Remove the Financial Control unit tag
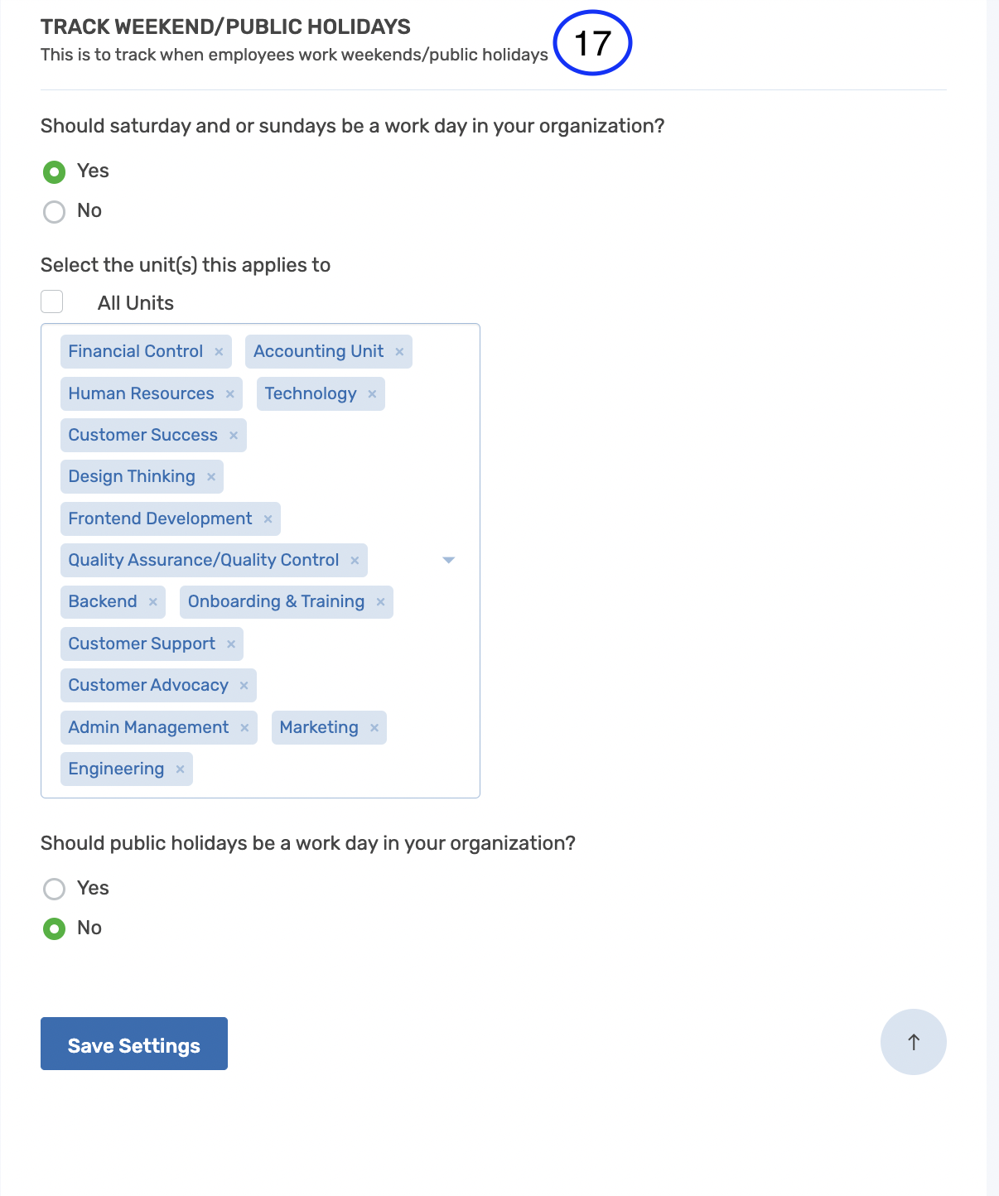Image resolution: width=999 pixels, height=1196 pixels. pyautogui.click(x=220, y=351)
